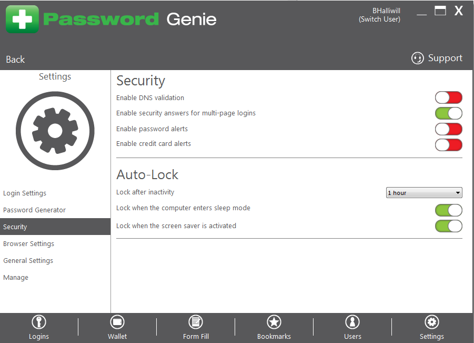Open Form Fill document icon
The image size is (474, 343).
click(x=196, y=322)
